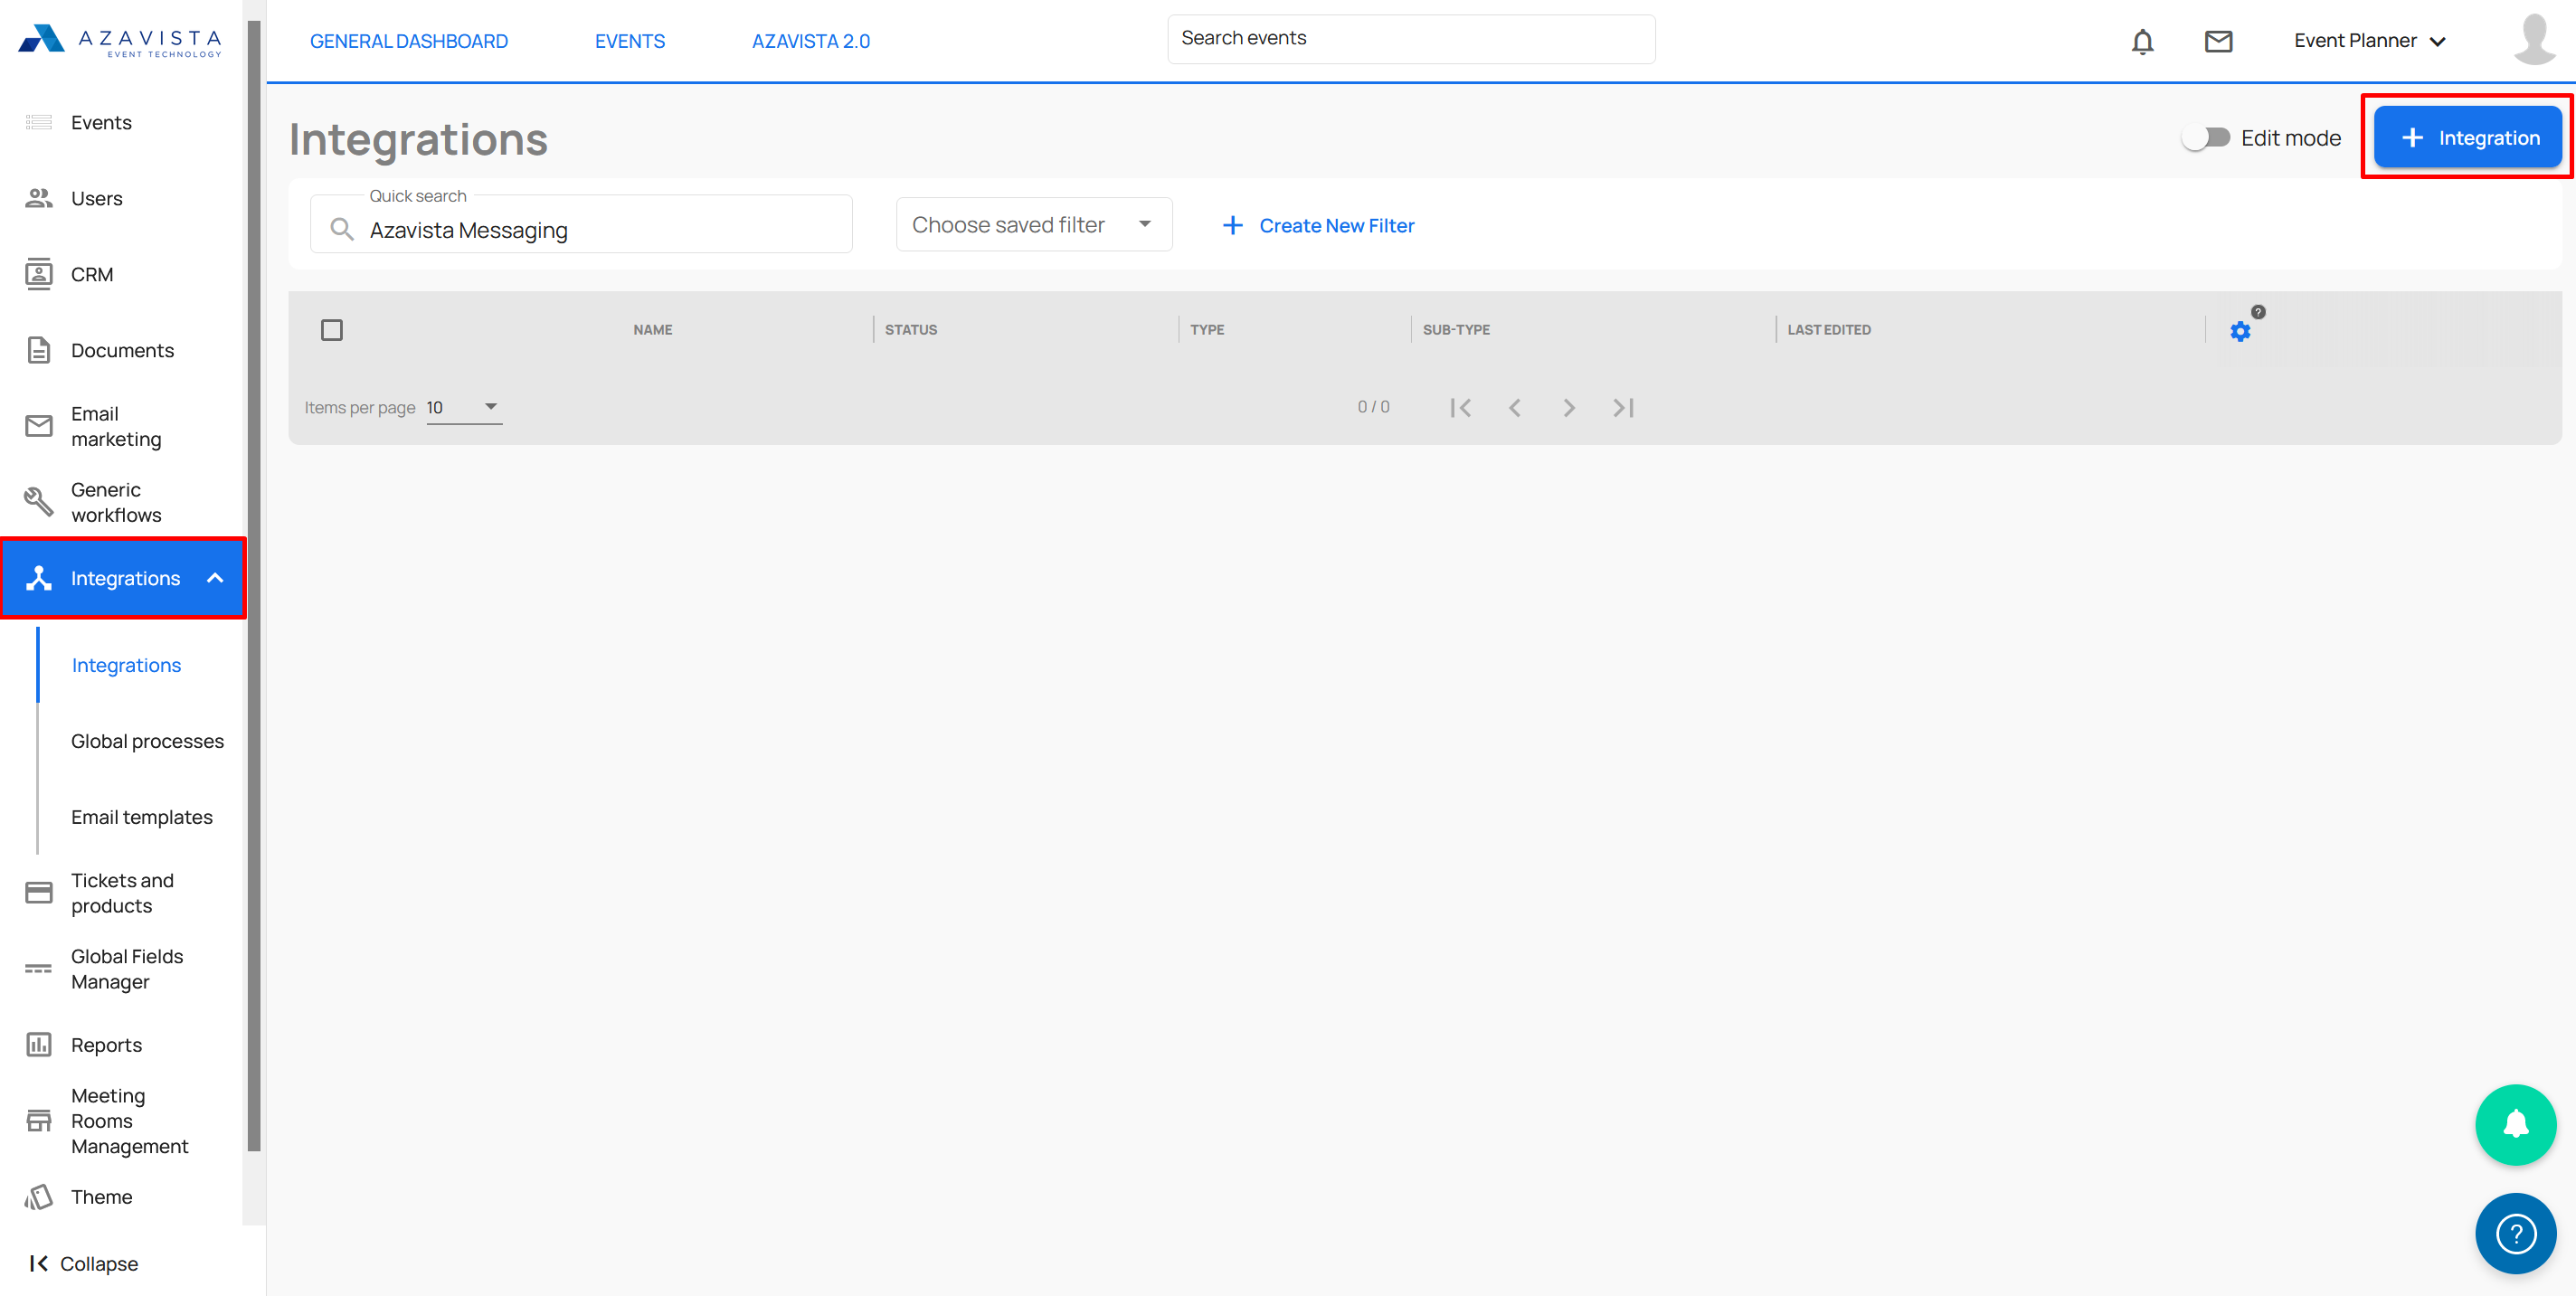Click the quick search magnifier icon
2576x1296 pixels.
click(342, 230)
